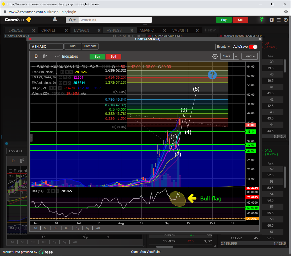Image resolution: width=291 pixels, height=256 pixels.
Task: Expand the arrow next to Save button
Action: (x=236, y=56)
